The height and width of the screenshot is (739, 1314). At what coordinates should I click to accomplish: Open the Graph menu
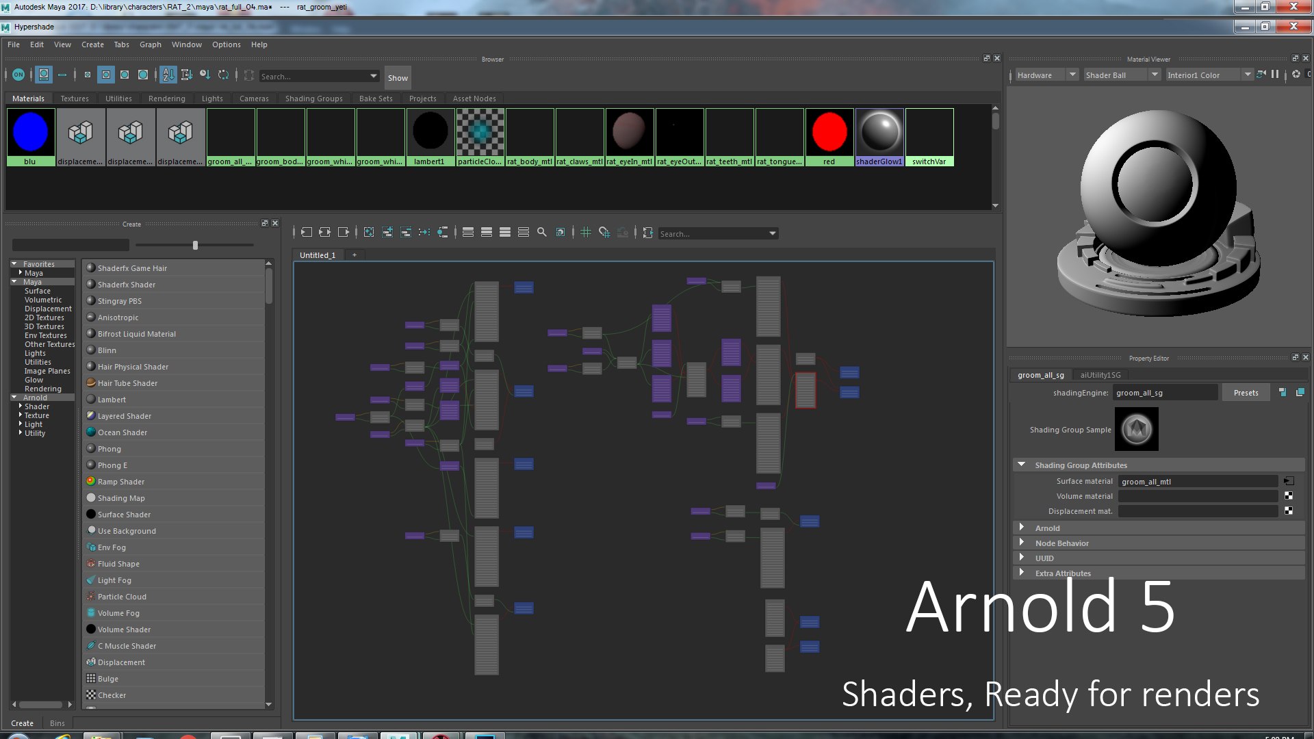pos(150,44)
